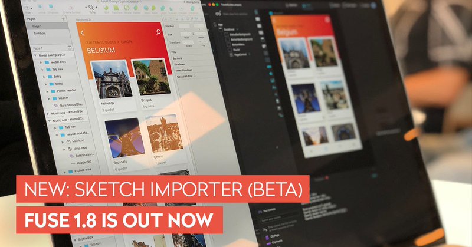Expand the Explore area folder
The height and width of the screenshot is (247, 472).
tap(65, 172)
